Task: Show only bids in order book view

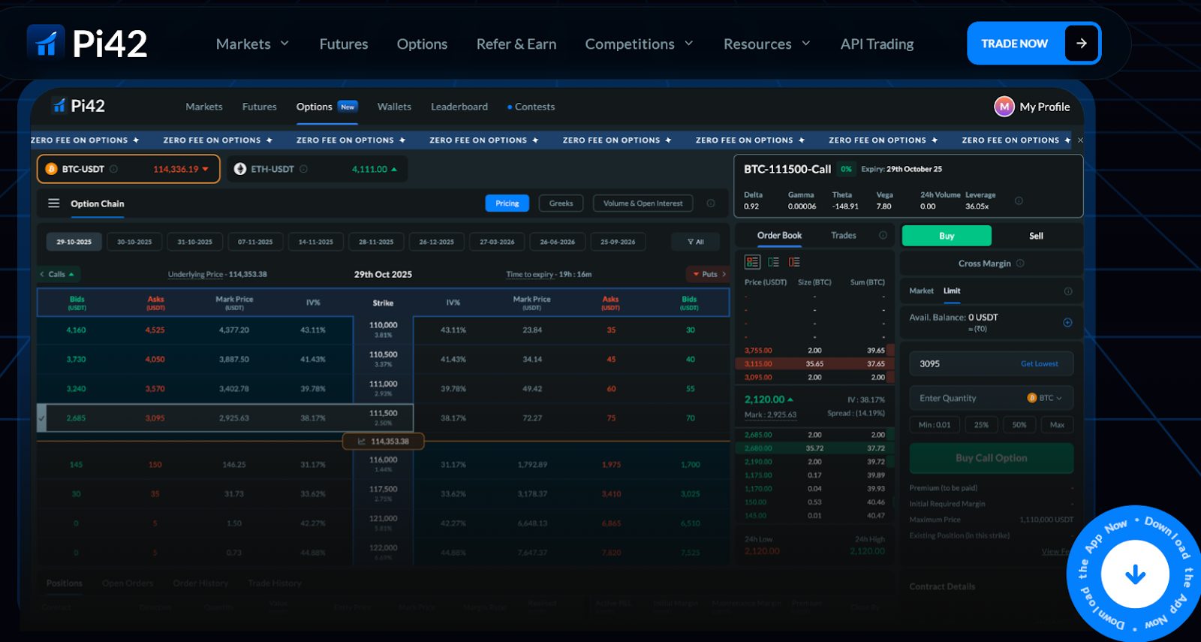Action: [x=773, y=262]
